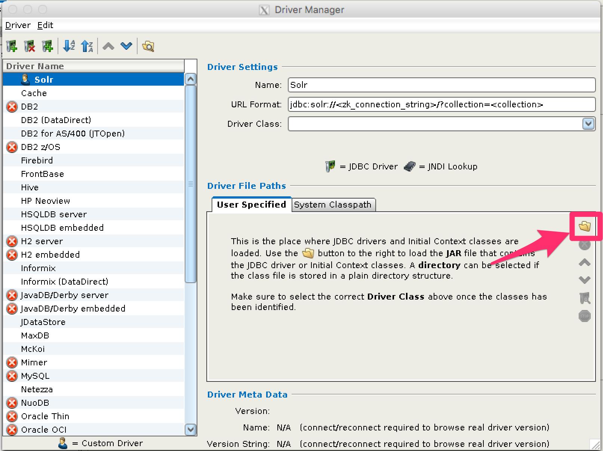Switch to the System Classpath tab
This screenshot has width=603, height=451.
[x=333, y=205]
